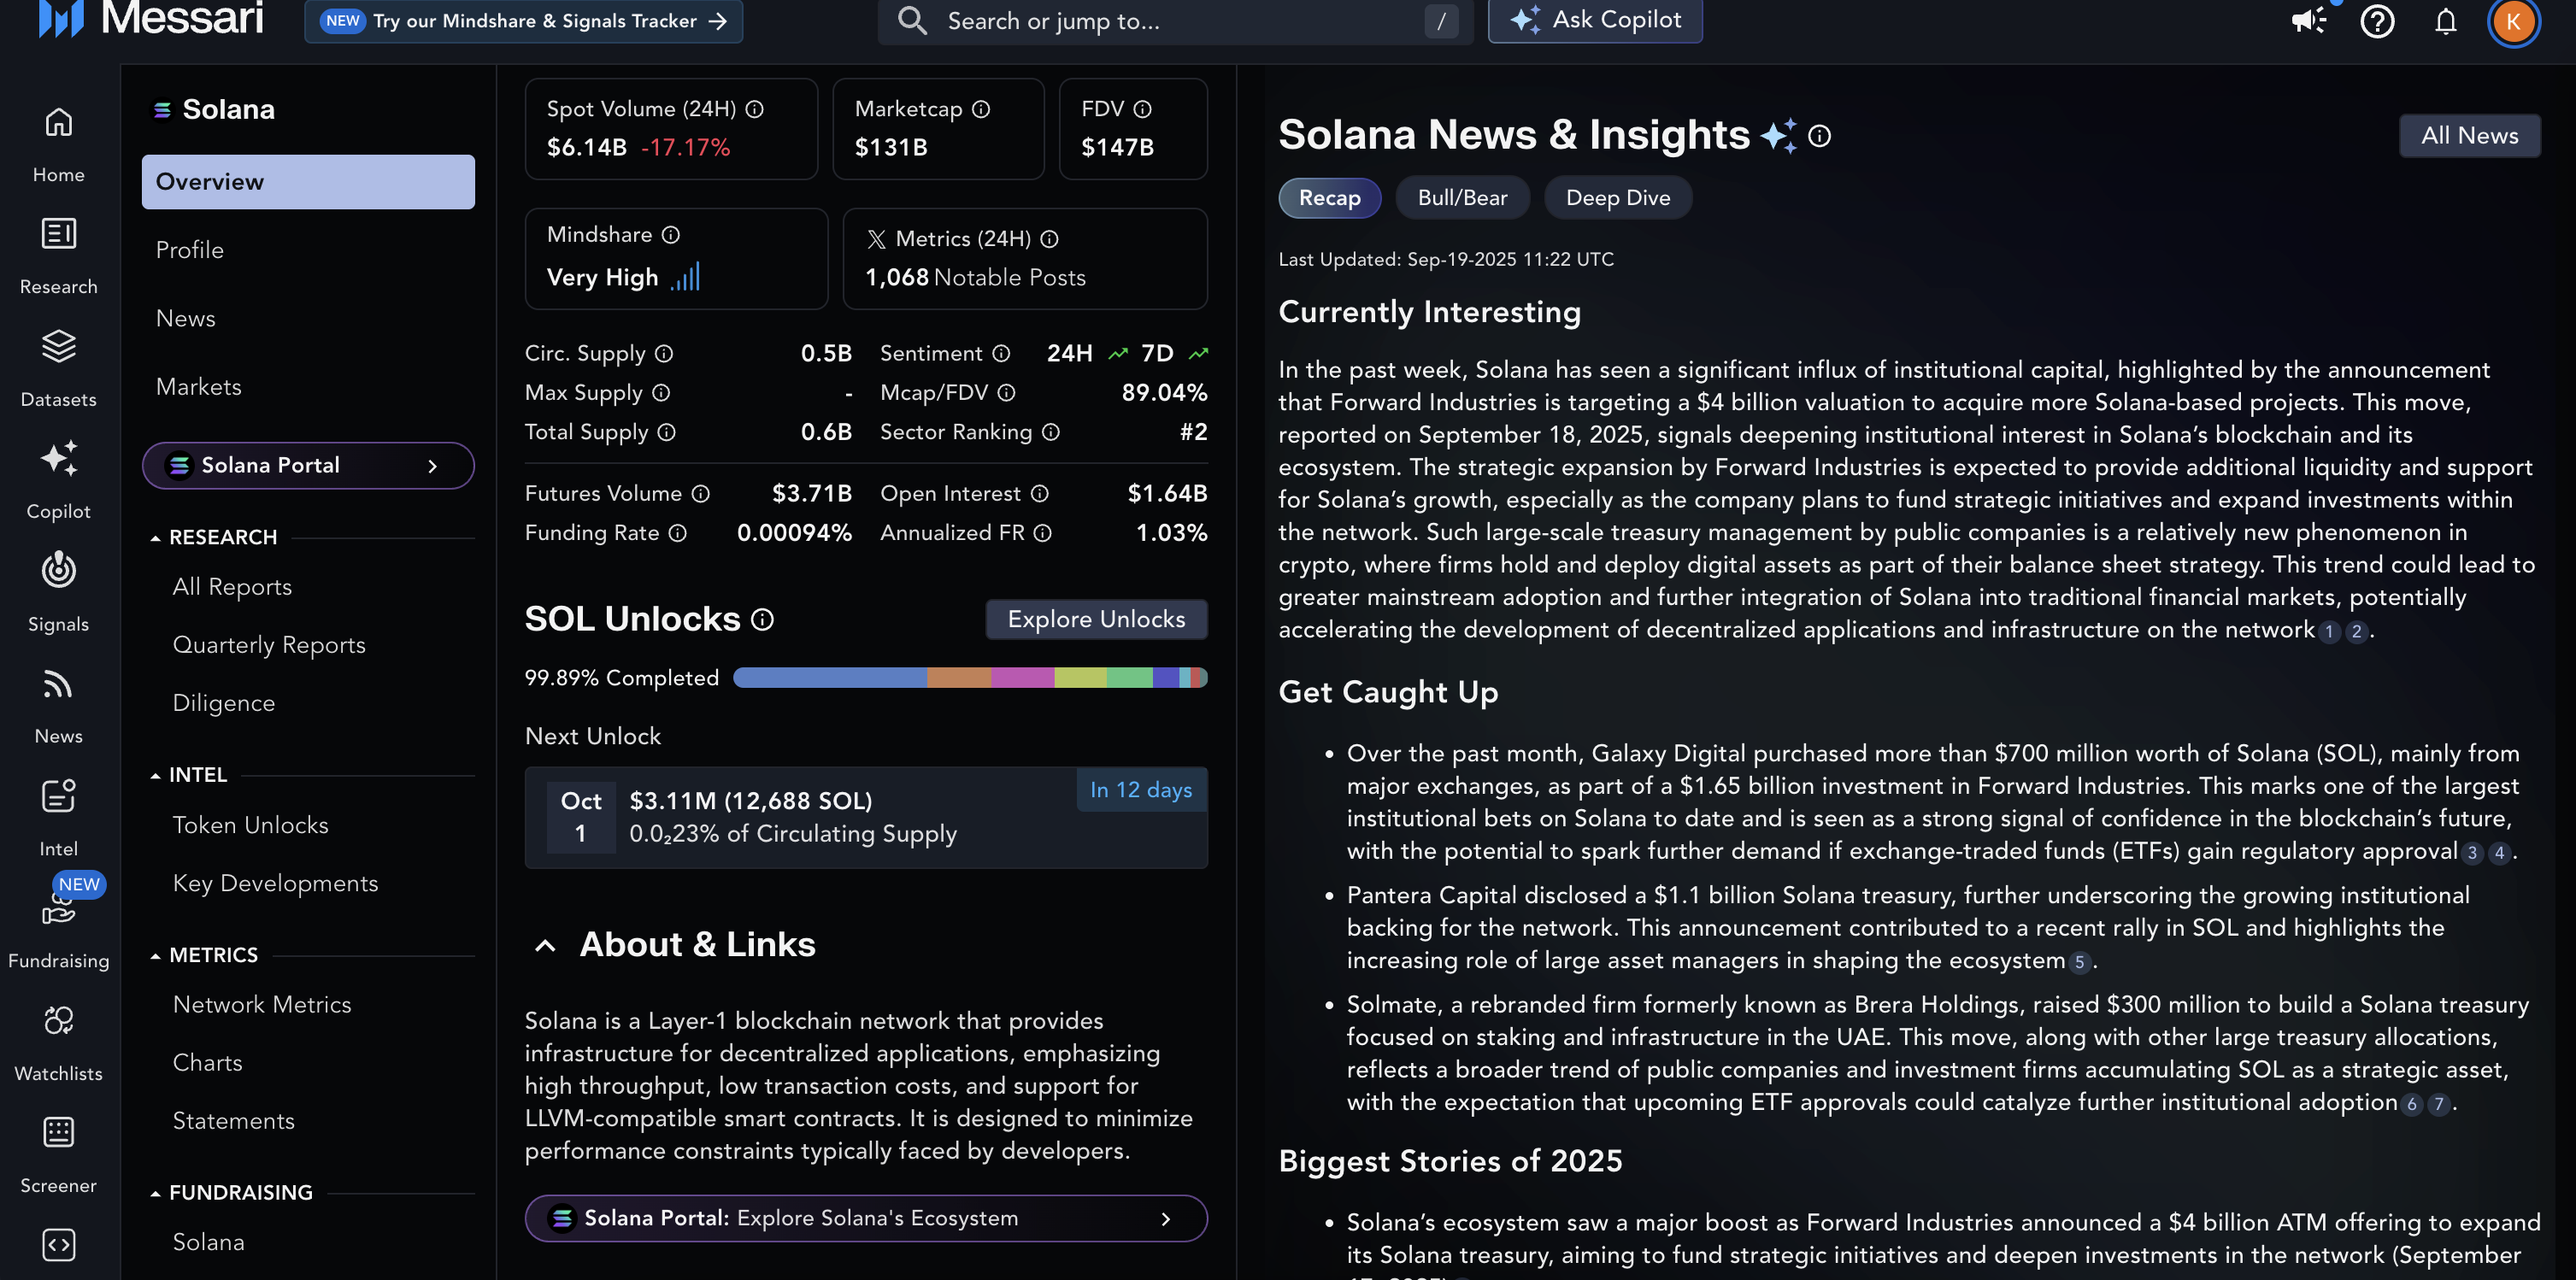
Task: Click info icon beside Solana News & Insights
Action: pyautogui.click(x=1820, y=136)
